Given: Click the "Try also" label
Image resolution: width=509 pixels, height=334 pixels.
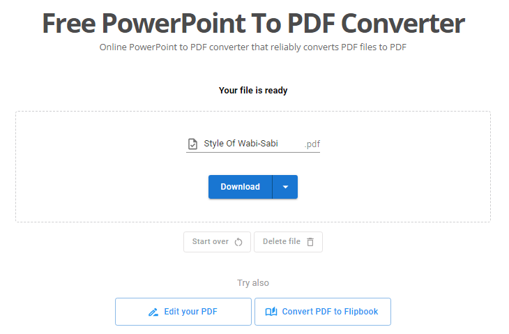Looking at the screenshot, I should (253, 283).
